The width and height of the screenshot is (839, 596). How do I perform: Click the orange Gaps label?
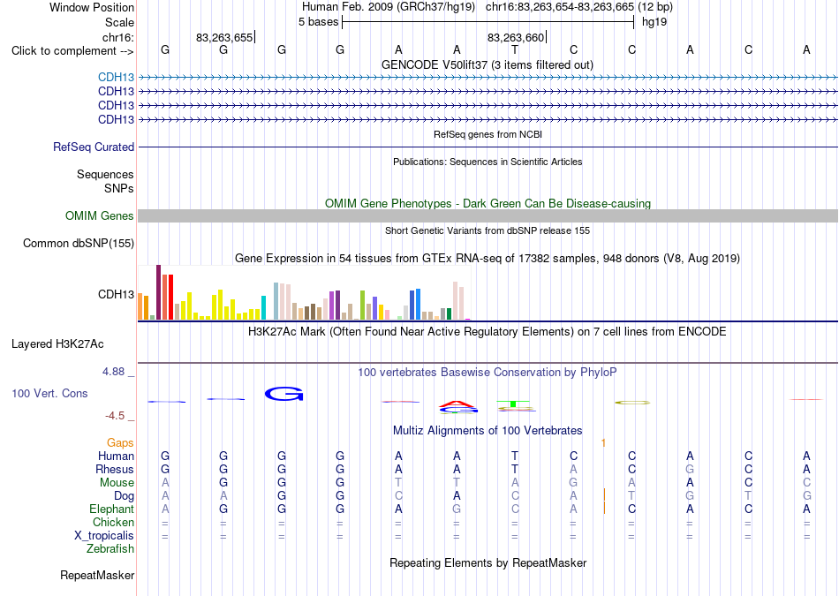coord(120,443)
